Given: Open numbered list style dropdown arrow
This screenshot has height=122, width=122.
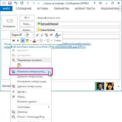Looking at the screenshot, I should coord(52,41).
